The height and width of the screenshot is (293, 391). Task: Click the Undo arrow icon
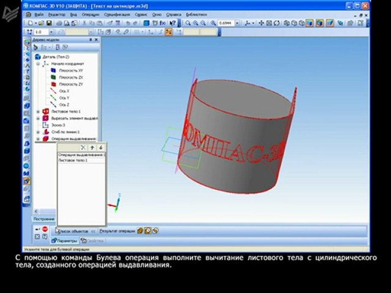128,23
